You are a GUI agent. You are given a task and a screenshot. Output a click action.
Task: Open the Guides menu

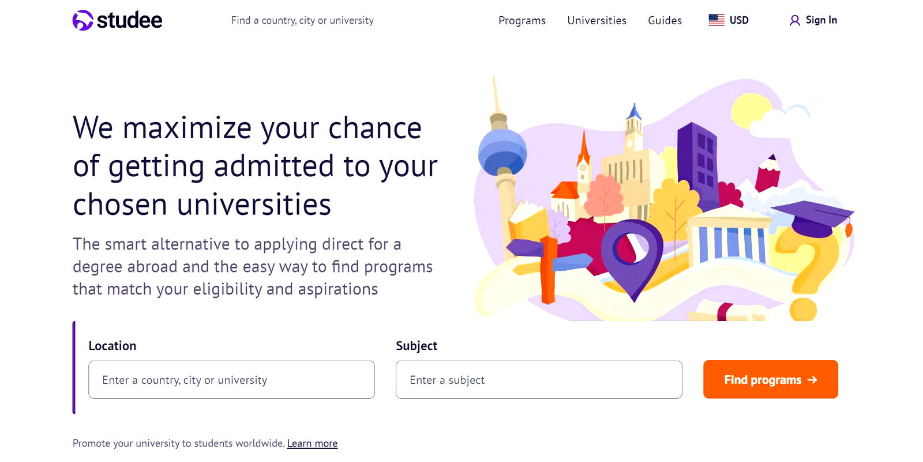click(x=665, y=21)
